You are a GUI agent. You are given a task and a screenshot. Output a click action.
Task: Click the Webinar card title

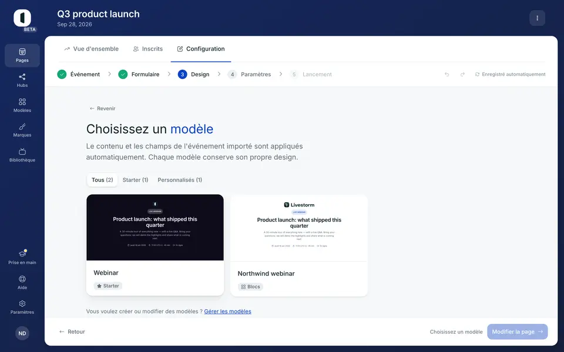pyautogui.click(x=106, y=273)
